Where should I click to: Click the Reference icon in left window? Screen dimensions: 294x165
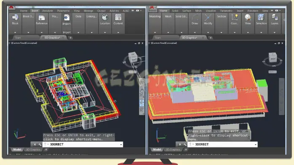41,18
